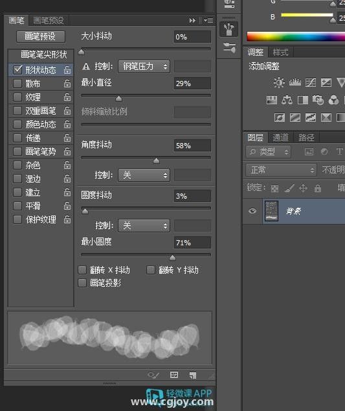345x411 pixels.
Task: Add a Curves adjustment icon
Action: pos(311,83)
